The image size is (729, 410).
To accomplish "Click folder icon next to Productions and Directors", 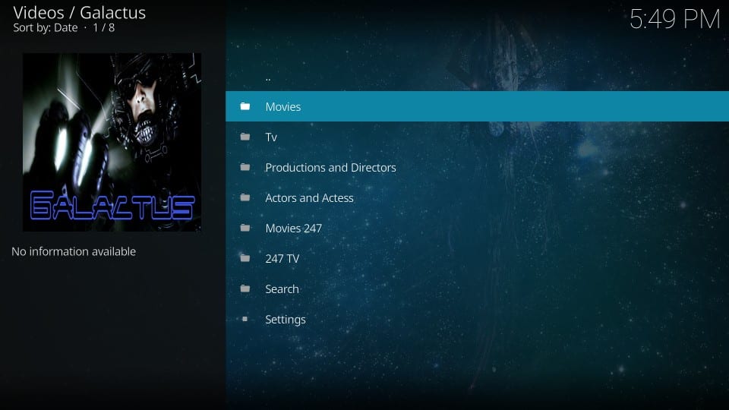I will pyautogui.click(x=245, y=167).
